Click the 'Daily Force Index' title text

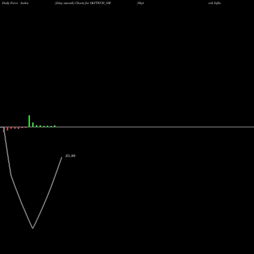15,3
